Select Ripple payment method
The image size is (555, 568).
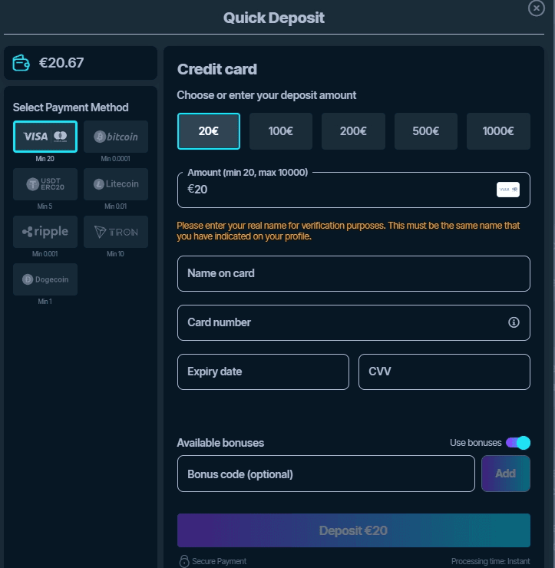pyautogui.click(x=45, y=232)
